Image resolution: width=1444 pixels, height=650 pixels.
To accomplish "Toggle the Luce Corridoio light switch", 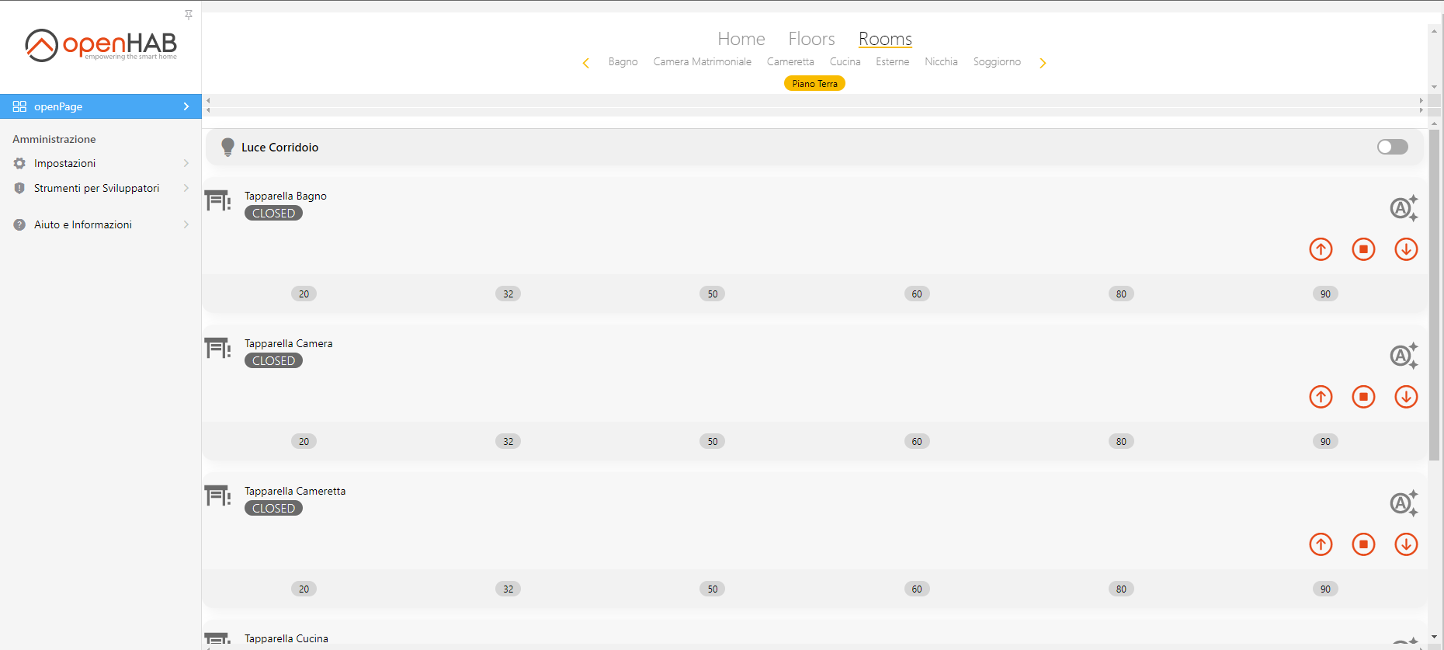I will coord(1392,147).
